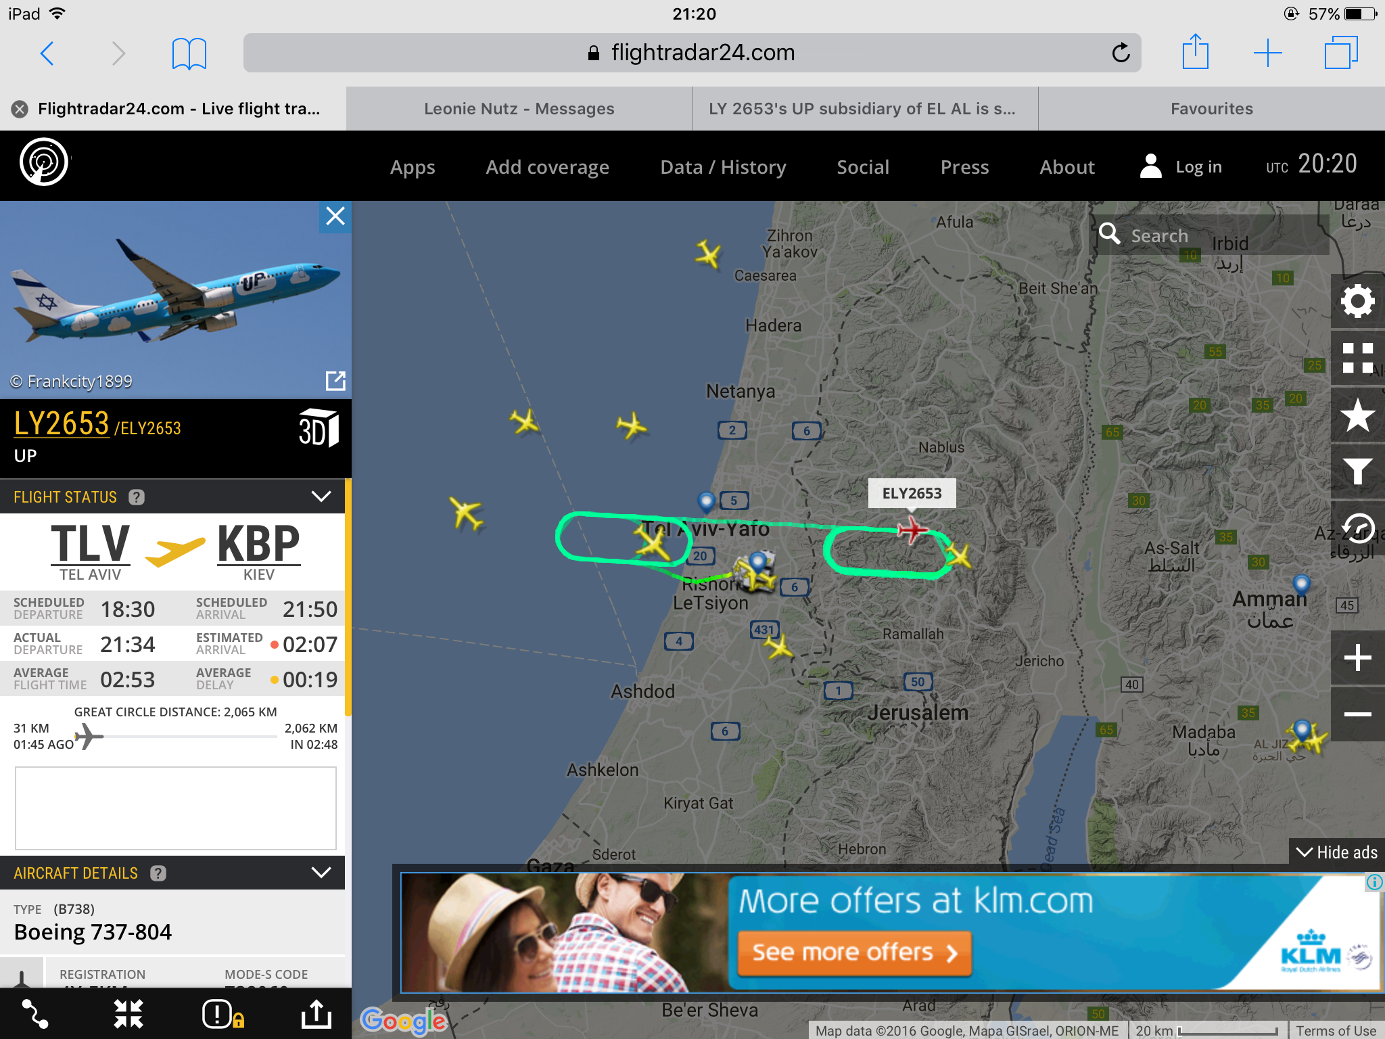Image resolution: width=1385 pixels, height=1039 pixels.
Task: Open the 3D view for LY2653
Action: point(319,428)
